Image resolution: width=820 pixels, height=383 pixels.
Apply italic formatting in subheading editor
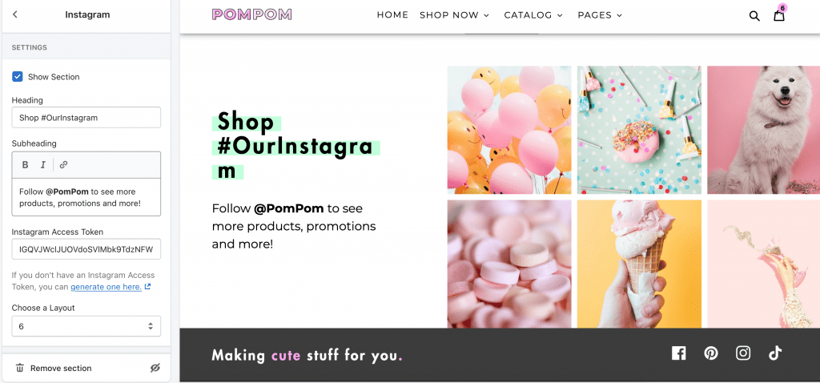click(x=43, y=165)
